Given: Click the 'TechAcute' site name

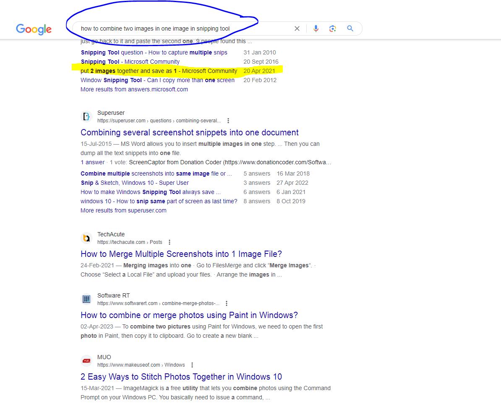Looking at the screenshot, I should click(x=111, y=234).
